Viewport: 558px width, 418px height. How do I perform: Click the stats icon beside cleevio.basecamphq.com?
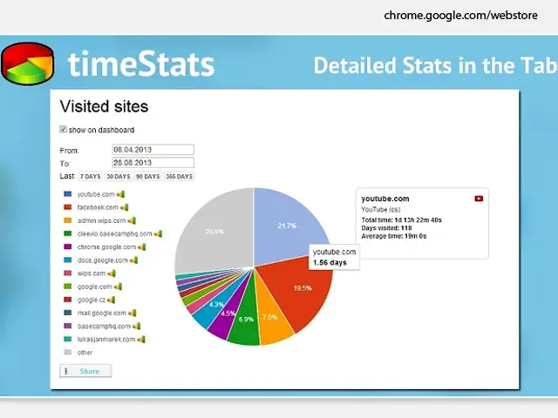tap(159, 233)
